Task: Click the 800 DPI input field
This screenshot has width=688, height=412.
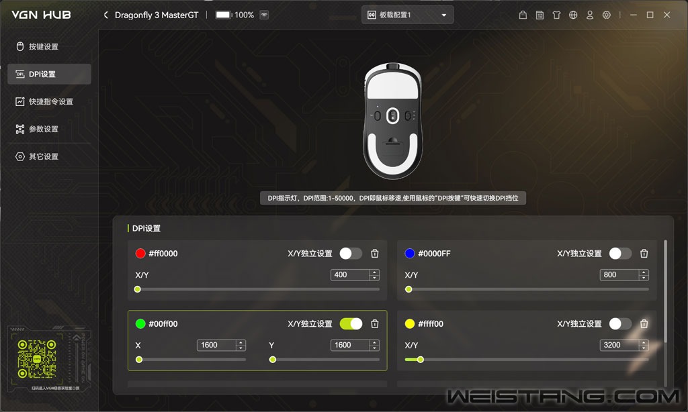Action: click(x=619, y=275)
